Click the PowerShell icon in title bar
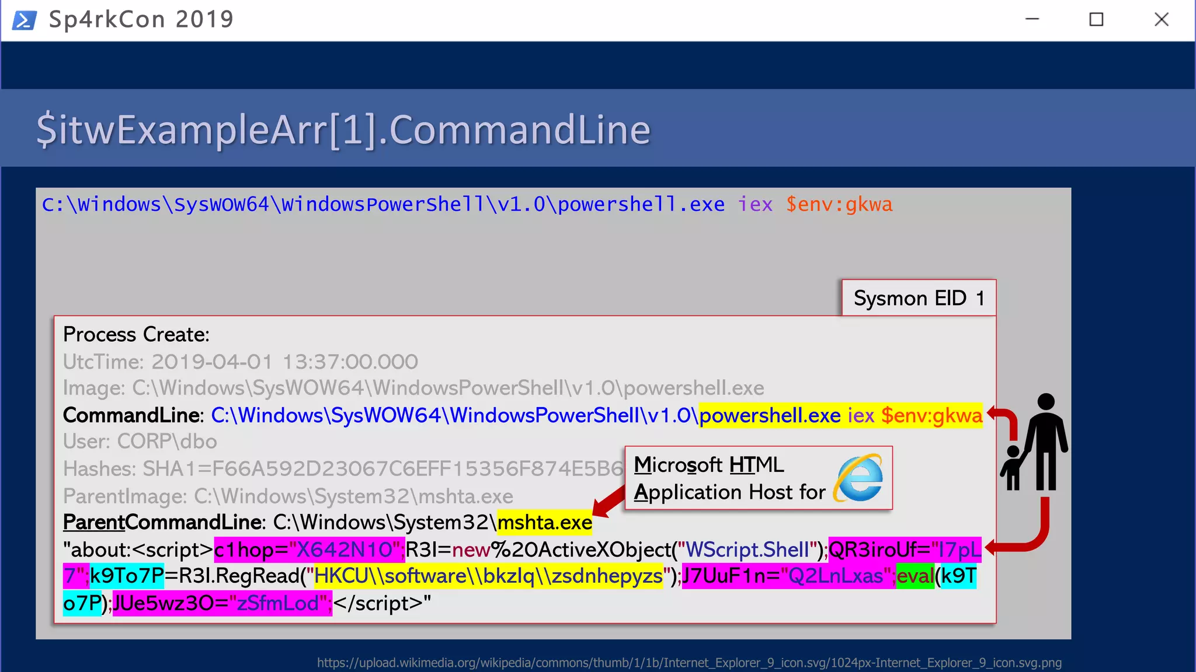Image resolution: width=1196 pixels, height=672 pixels. pyautogui.click(x=25, y=20)
